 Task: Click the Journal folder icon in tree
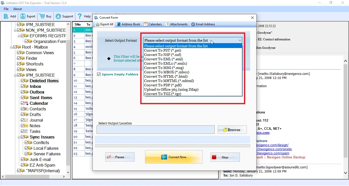27,120
